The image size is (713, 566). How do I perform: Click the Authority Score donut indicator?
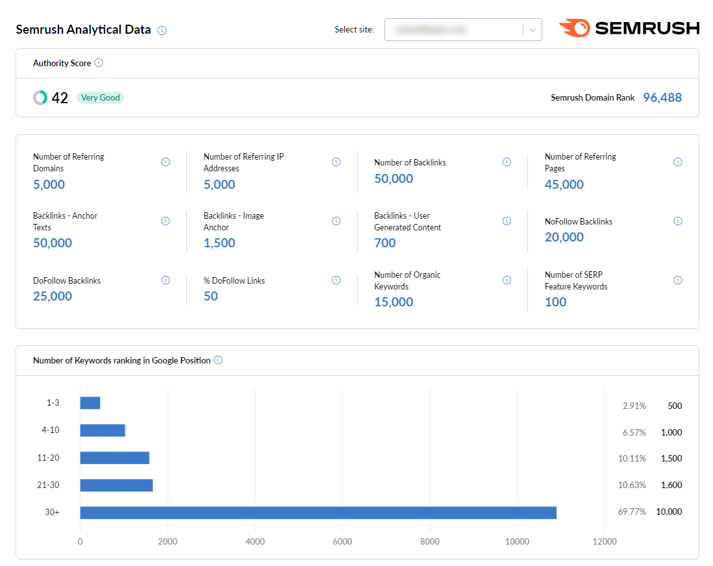[x=40, y=98]
